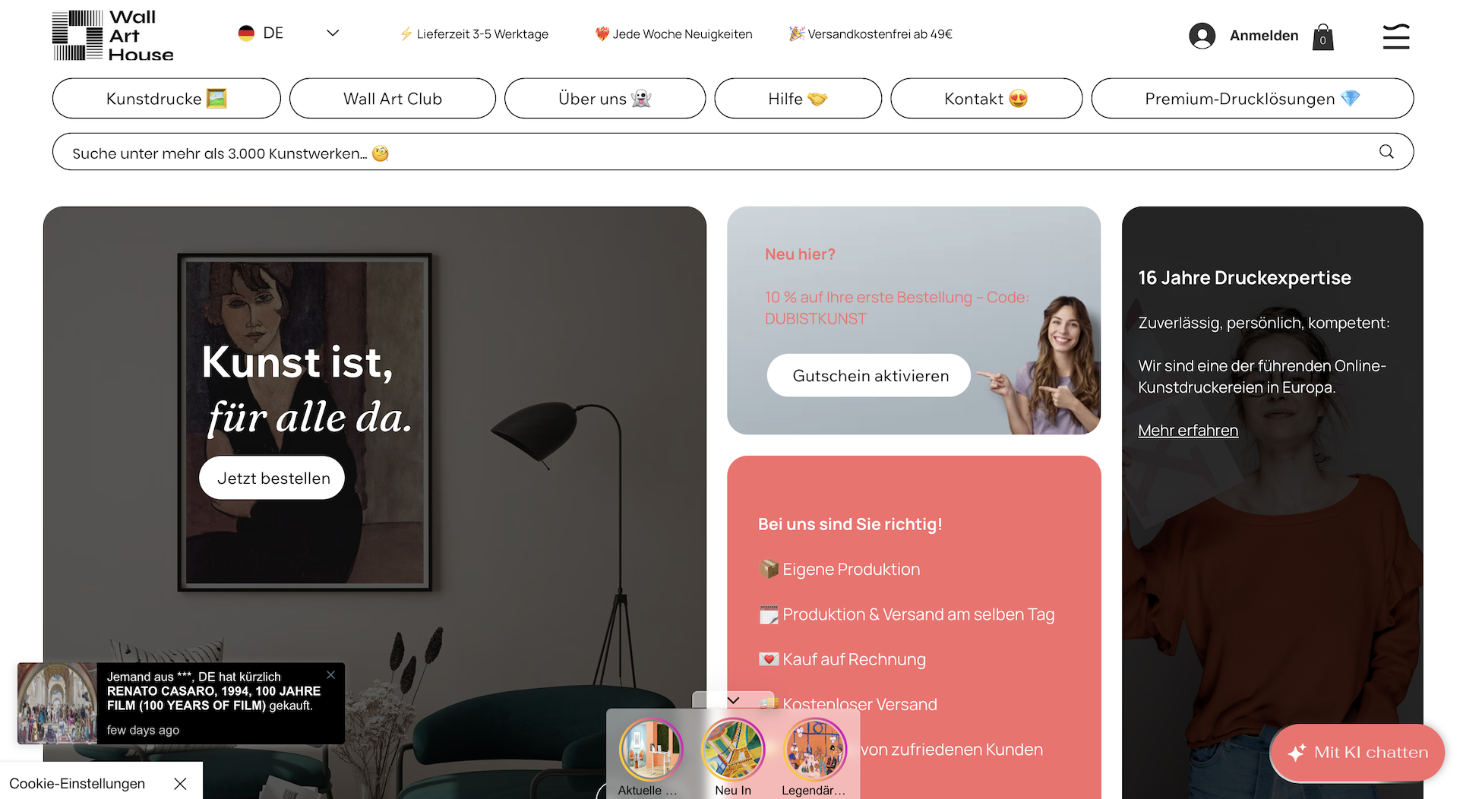Click the Jetzt bestellen button
This screenshot has height=799, width=1463.
tap(273, 478)
